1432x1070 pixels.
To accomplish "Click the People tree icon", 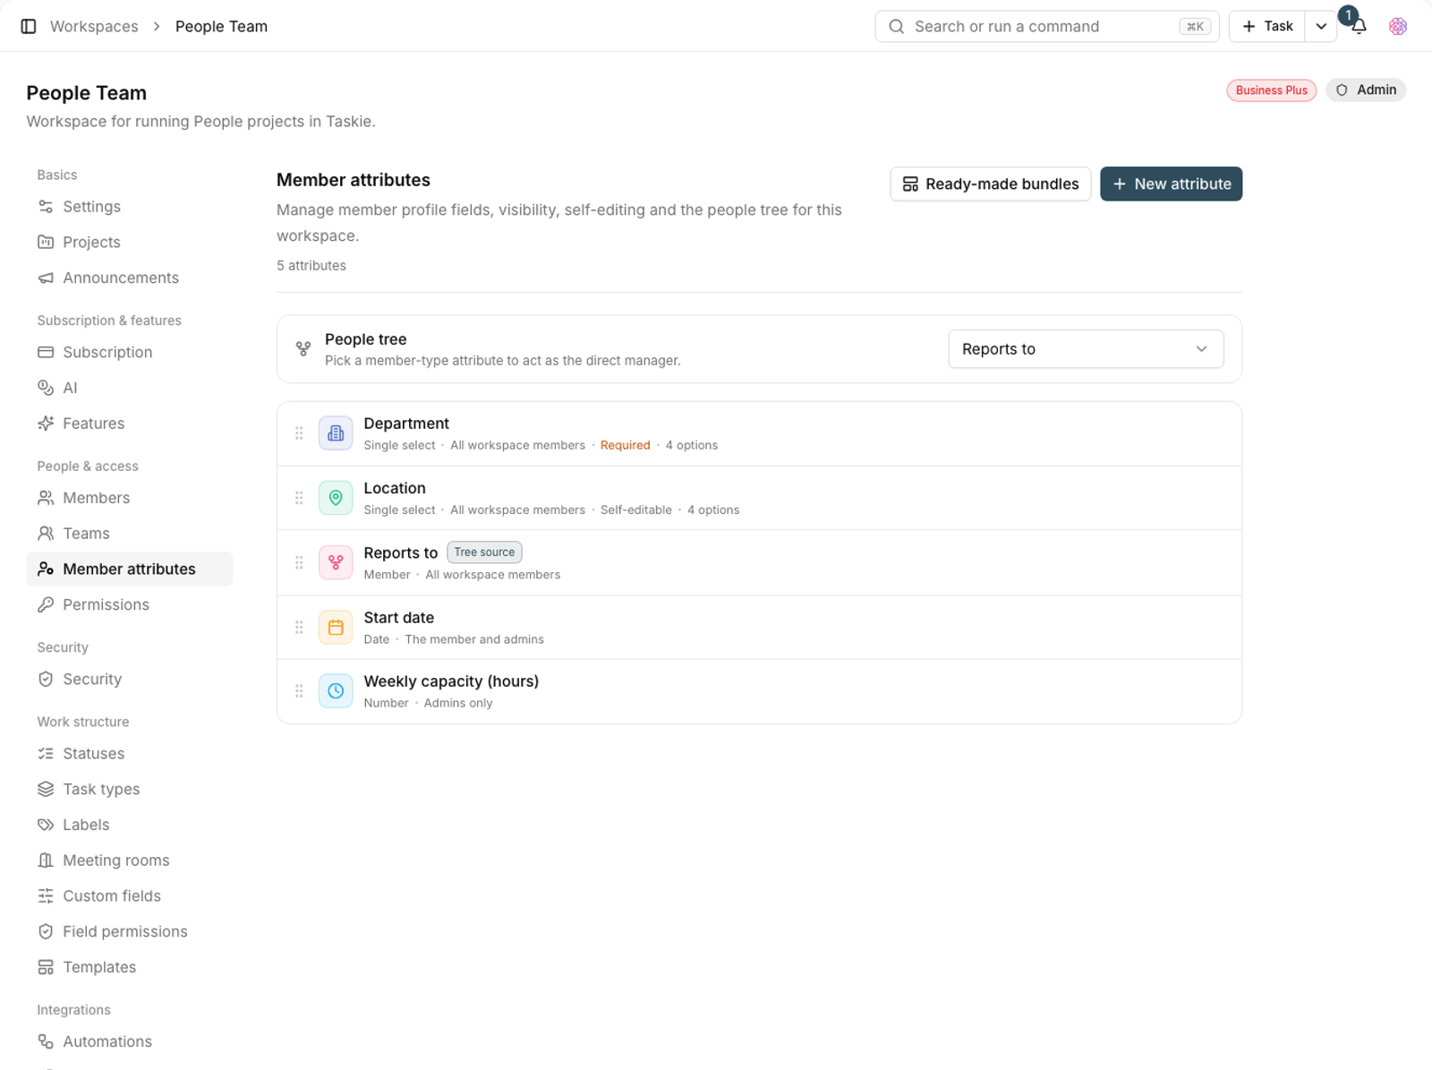I will [x=303, y=348].
